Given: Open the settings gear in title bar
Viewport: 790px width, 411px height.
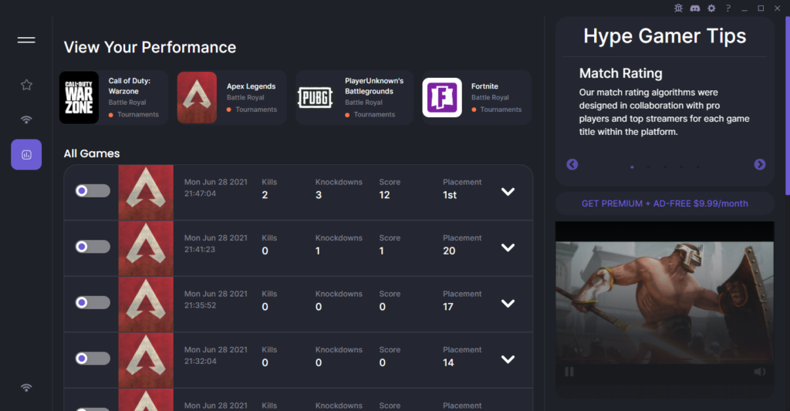Looking at the screenshot, I should click(x=711, y=8).
